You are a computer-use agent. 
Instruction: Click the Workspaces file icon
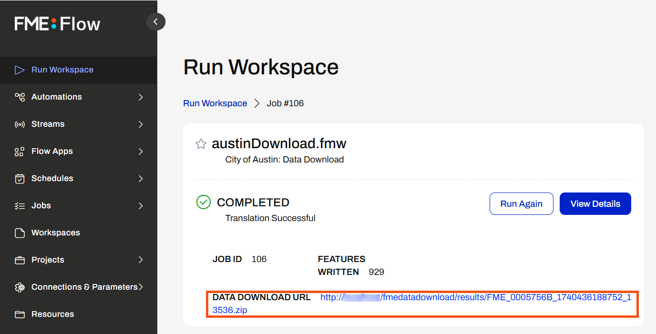pyautogui.click(x=20, y=233)
